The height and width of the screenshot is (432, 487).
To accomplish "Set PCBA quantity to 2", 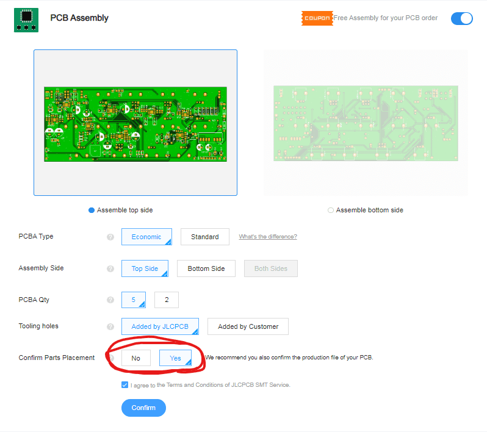I will pyautogui.click(x=167, y=300).
